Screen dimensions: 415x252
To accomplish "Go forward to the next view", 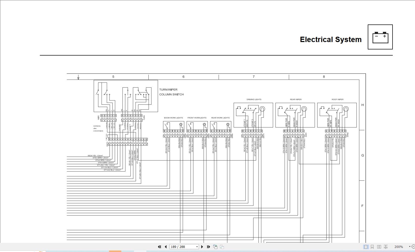I will pos(221,247).
